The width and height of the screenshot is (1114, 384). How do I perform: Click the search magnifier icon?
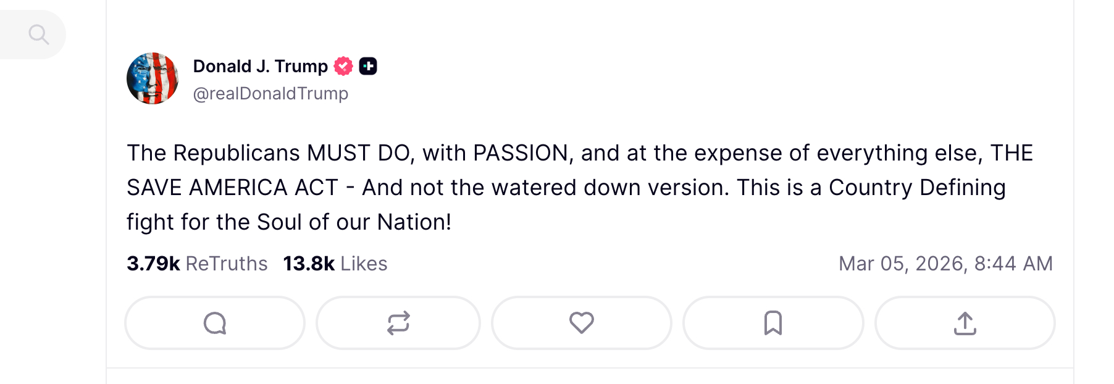pos(38,35)
